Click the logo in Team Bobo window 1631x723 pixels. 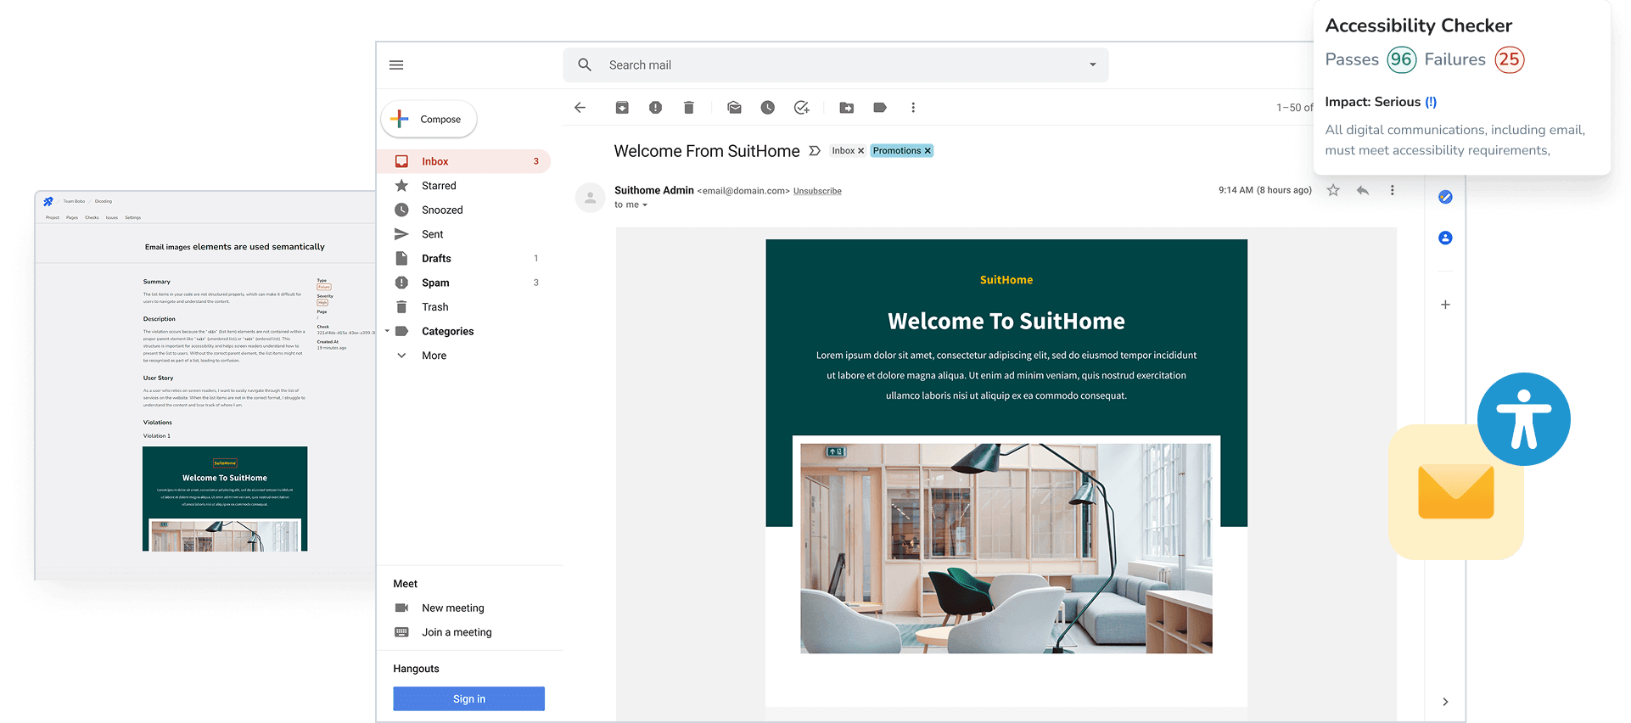pos(48,202)
